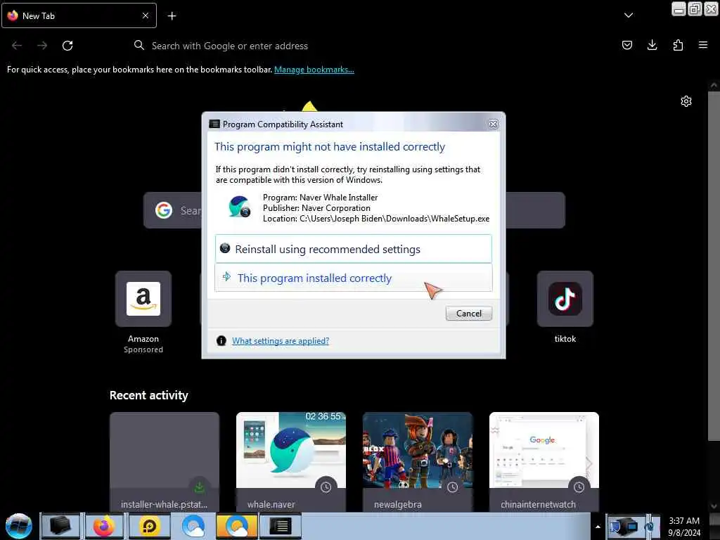
Task: Open newalgebra recent activity card
Action: 418,462
